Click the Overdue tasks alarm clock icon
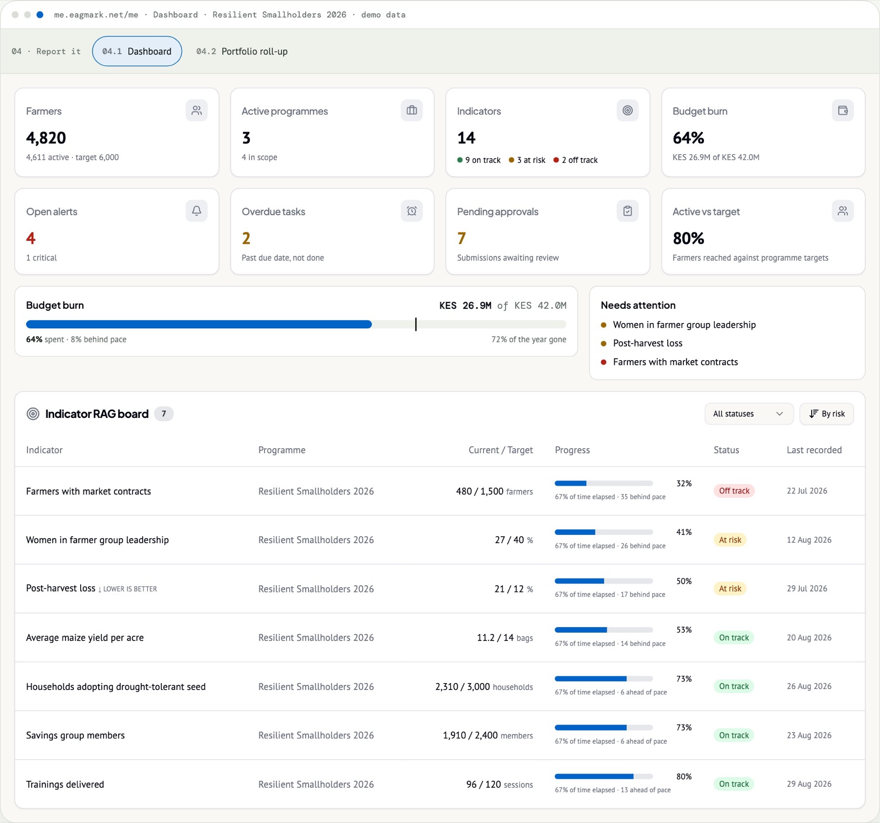880x823 pixels. (412, 211)
